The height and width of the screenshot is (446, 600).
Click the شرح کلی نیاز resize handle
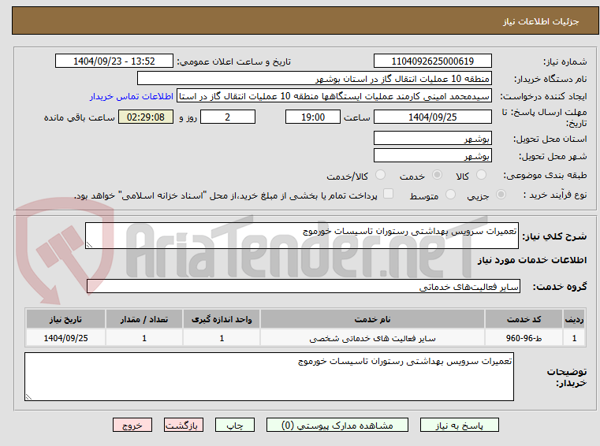point(89,245)
